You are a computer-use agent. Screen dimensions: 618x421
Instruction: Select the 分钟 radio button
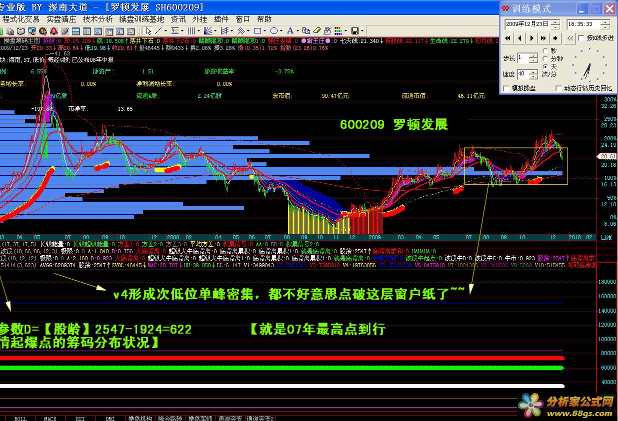tap(545, 58)
